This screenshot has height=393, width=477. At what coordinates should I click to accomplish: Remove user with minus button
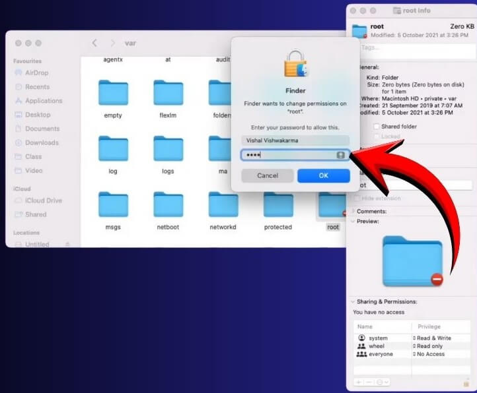point(369,382)
